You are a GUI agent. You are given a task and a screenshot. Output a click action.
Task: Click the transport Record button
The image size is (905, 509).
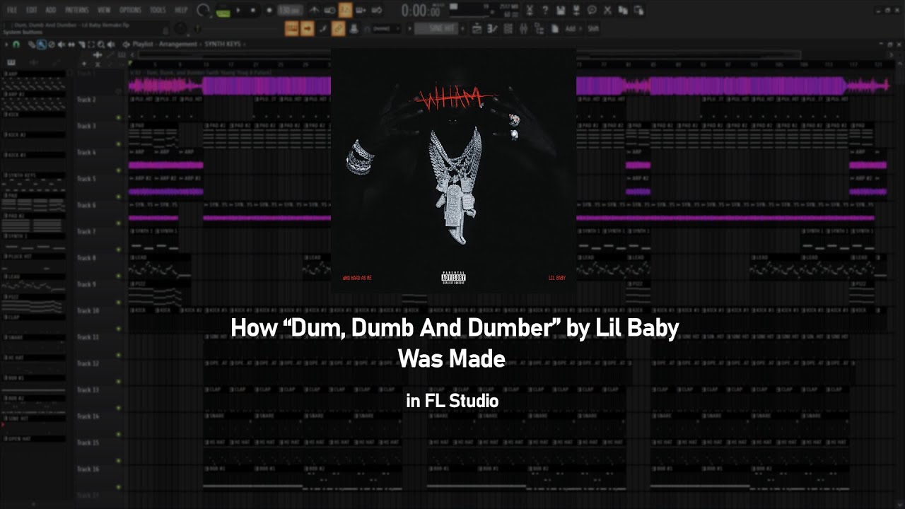pos(269,11)
